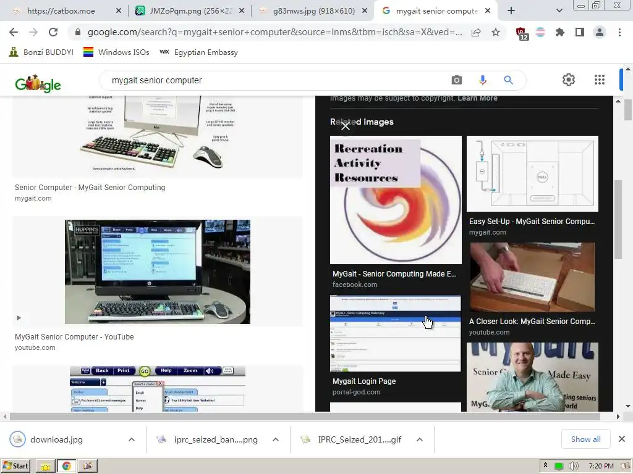This screenshot has height=474, width=633.
Task: Open the Mygait Login Page thumbnail
Action: coord(396,333)
